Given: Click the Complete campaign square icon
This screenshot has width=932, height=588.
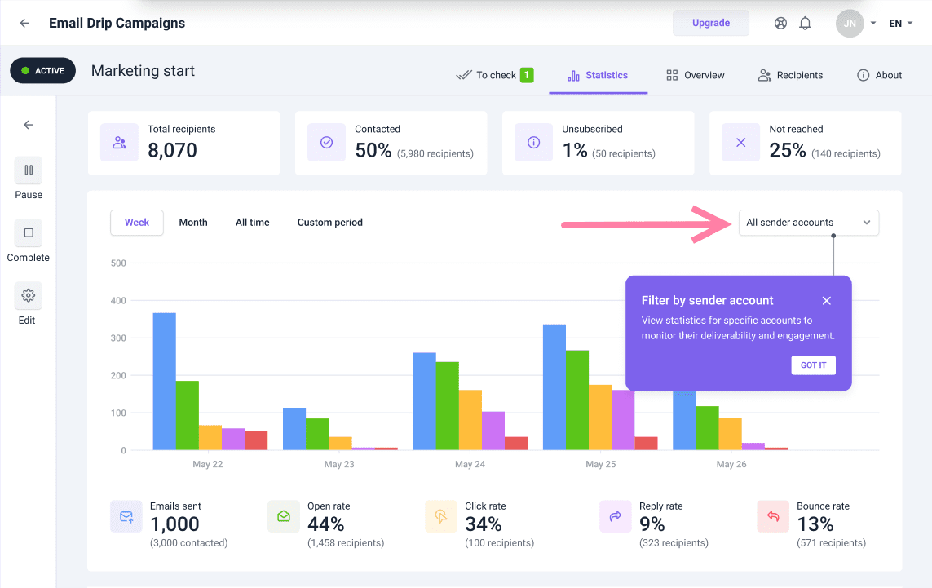Looking at the screenshot, I should tap(29, 233).
